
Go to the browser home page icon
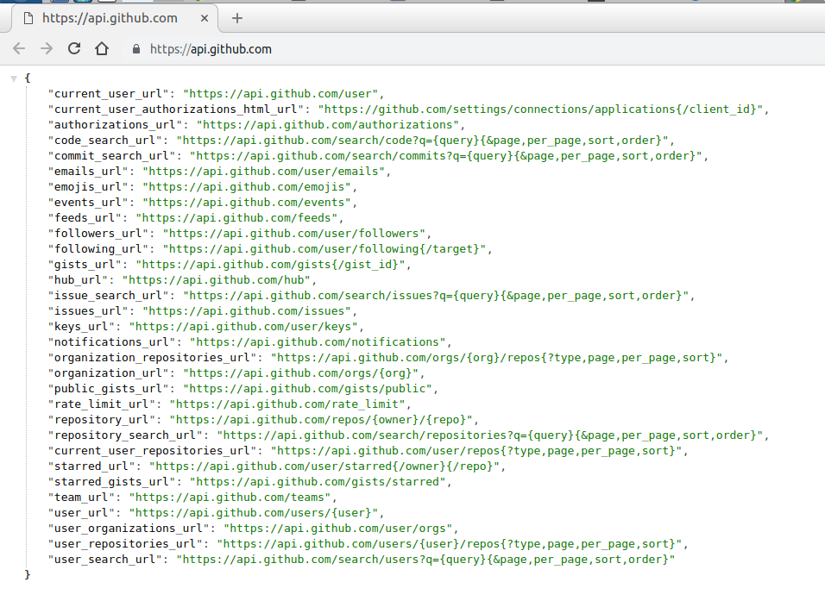pos(102,49)
